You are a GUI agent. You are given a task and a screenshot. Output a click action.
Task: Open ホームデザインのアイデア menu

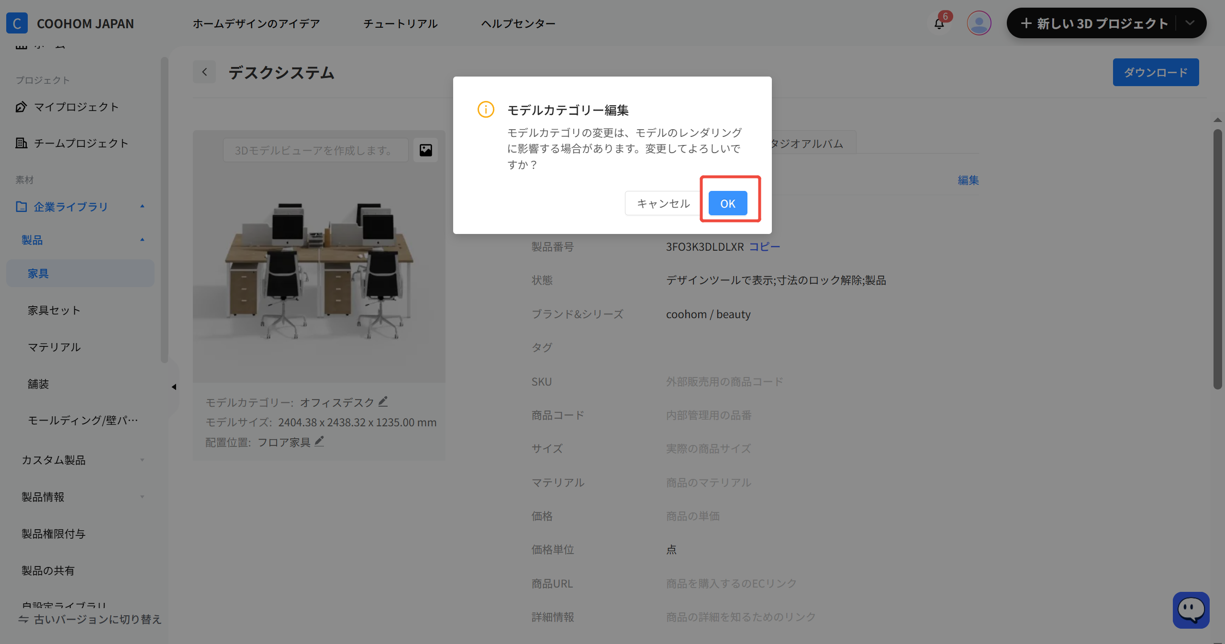pos(256,23)
